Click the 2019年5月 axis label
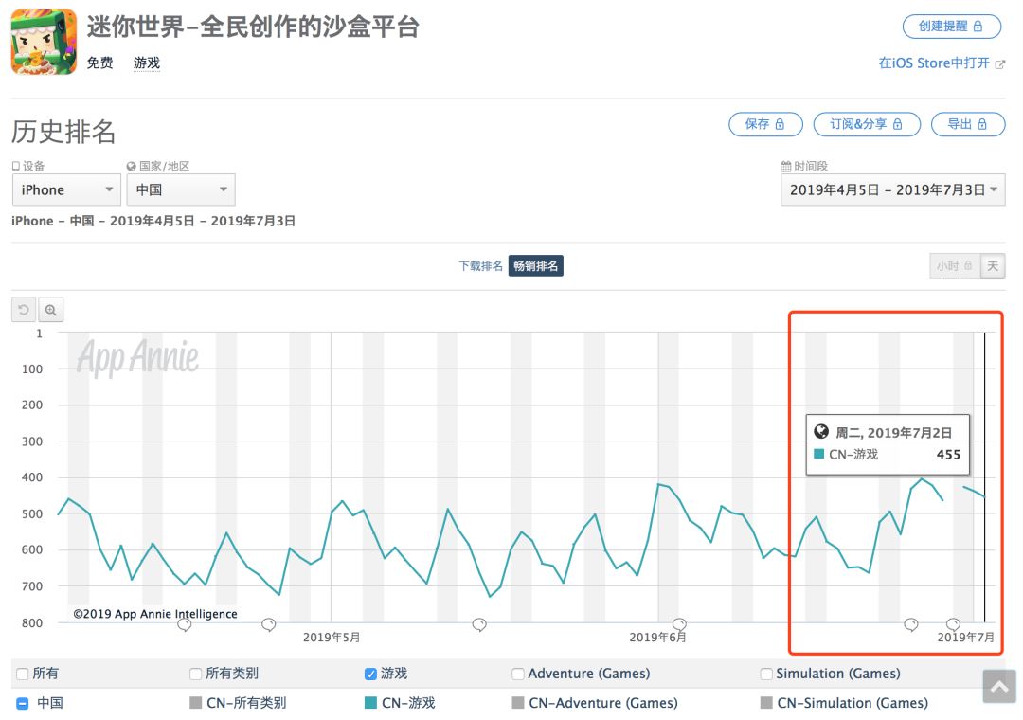The image size is (1023, 720). click(332, 637)
